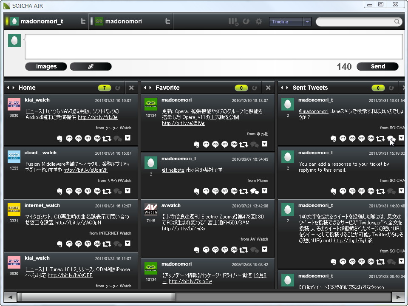This screenshot has height=306, width=408.
Task: Open the bit.ly/eX5IVg link
Action: (184, 123)
